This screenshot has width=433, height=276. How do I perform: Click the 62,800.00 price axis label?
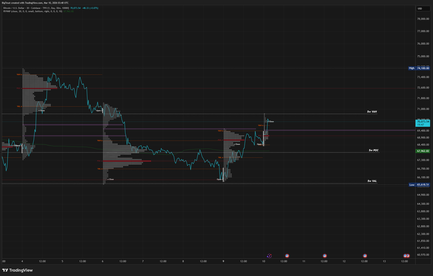click(423, 226)
